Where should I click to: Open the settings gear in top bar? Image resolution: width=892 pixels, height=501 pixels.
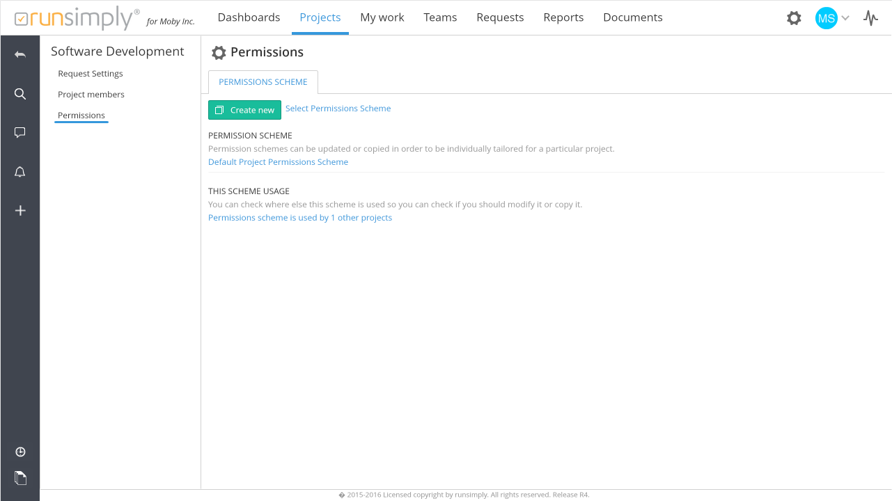pos(794,18)
